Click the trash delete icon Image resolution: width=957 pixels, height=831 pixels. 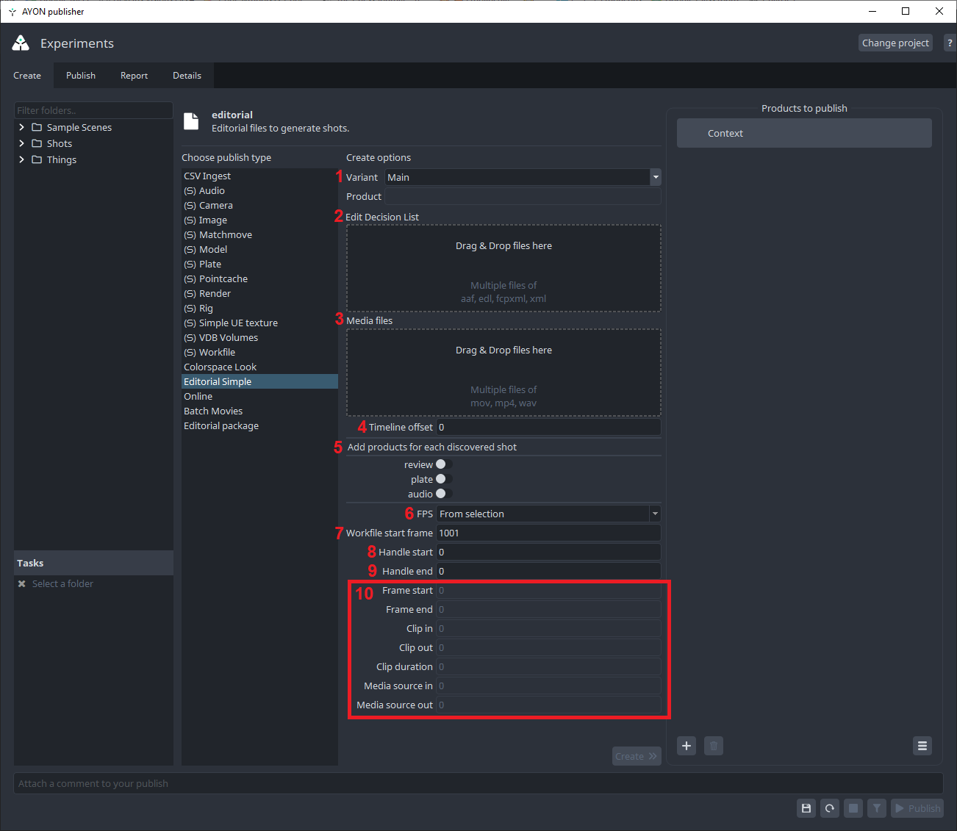tap(713, 746)
